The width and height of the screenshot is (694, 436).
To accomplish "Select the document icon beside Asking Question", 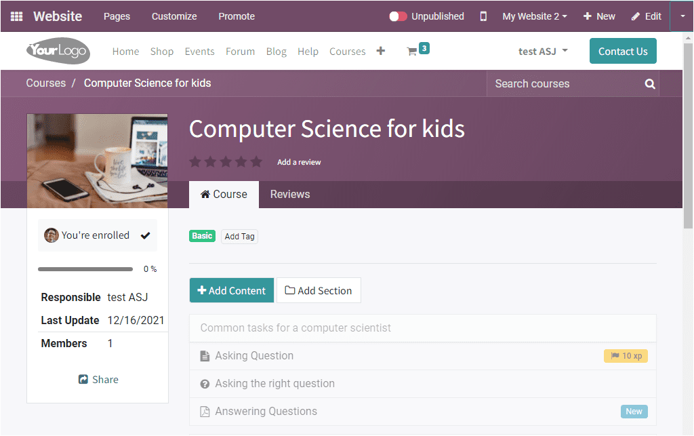I will click(x=205, y=355).
